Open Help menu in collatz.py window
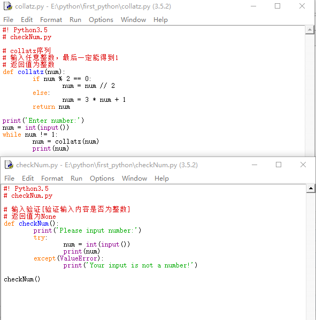Screen dimensions: 316x320 (x=160, y=20)
